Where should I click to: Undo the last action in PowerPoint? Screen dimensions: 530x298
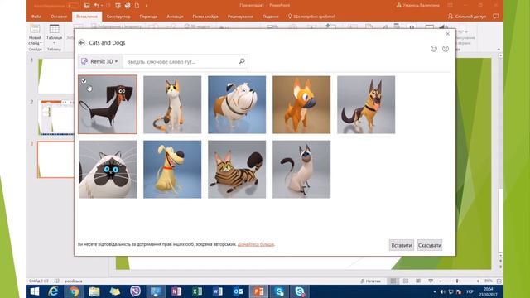[x=97, y=6]
